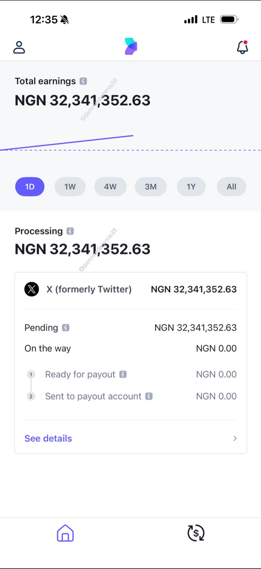Select the 1D time range

point(30,187)
